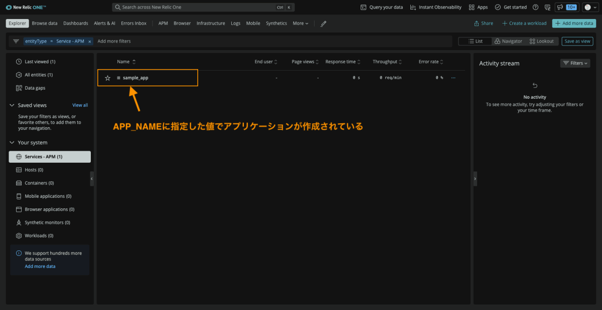The height and width of the screenshot is (310, 602).
Task: Sort by Error rate column
Action: [431, 62]
